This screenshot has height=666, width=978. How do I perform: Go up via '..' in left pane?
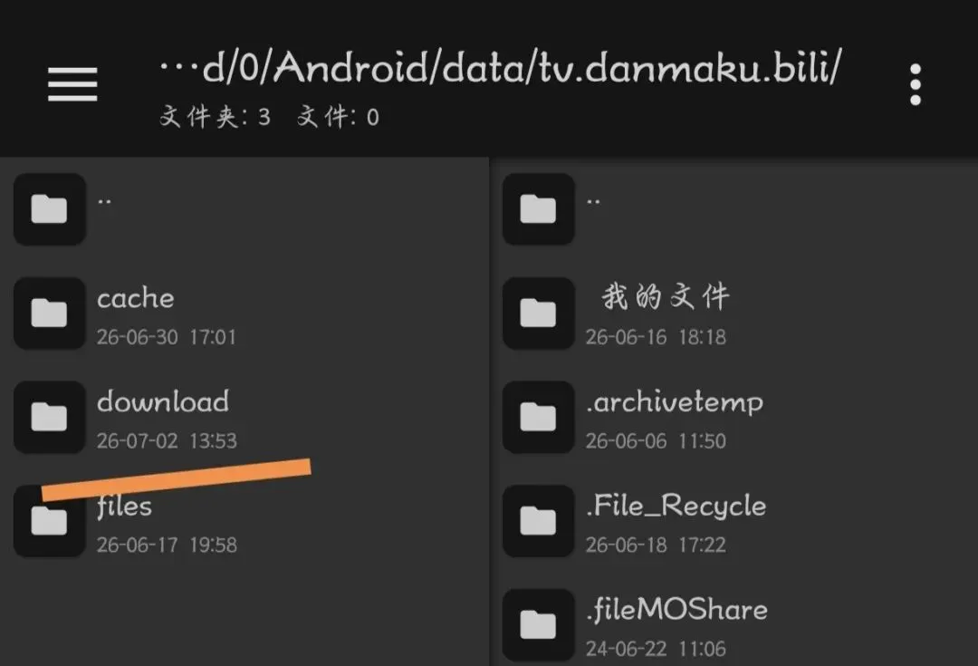pyautogui.click(x=105, y=201)
